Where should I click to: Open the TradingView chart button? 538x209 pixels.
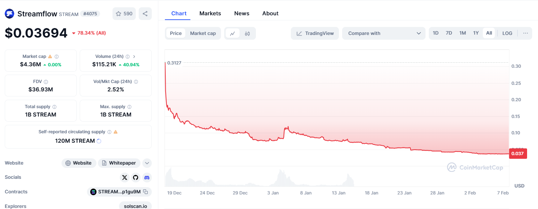[x=315, y=33]
